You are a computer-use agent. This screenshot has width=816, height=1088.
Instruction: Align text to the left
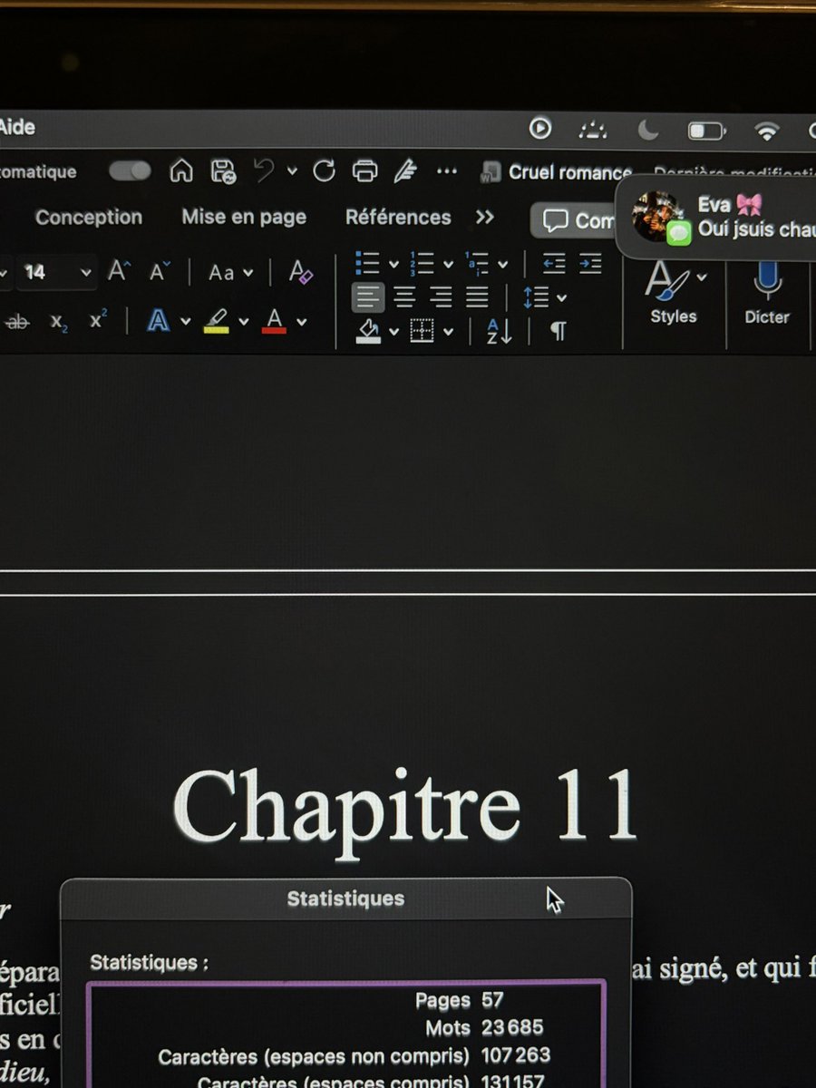pos(367,296)
